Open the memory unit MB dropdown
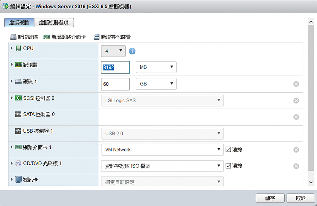Screen dimensions: 317x206 point(156,67)
